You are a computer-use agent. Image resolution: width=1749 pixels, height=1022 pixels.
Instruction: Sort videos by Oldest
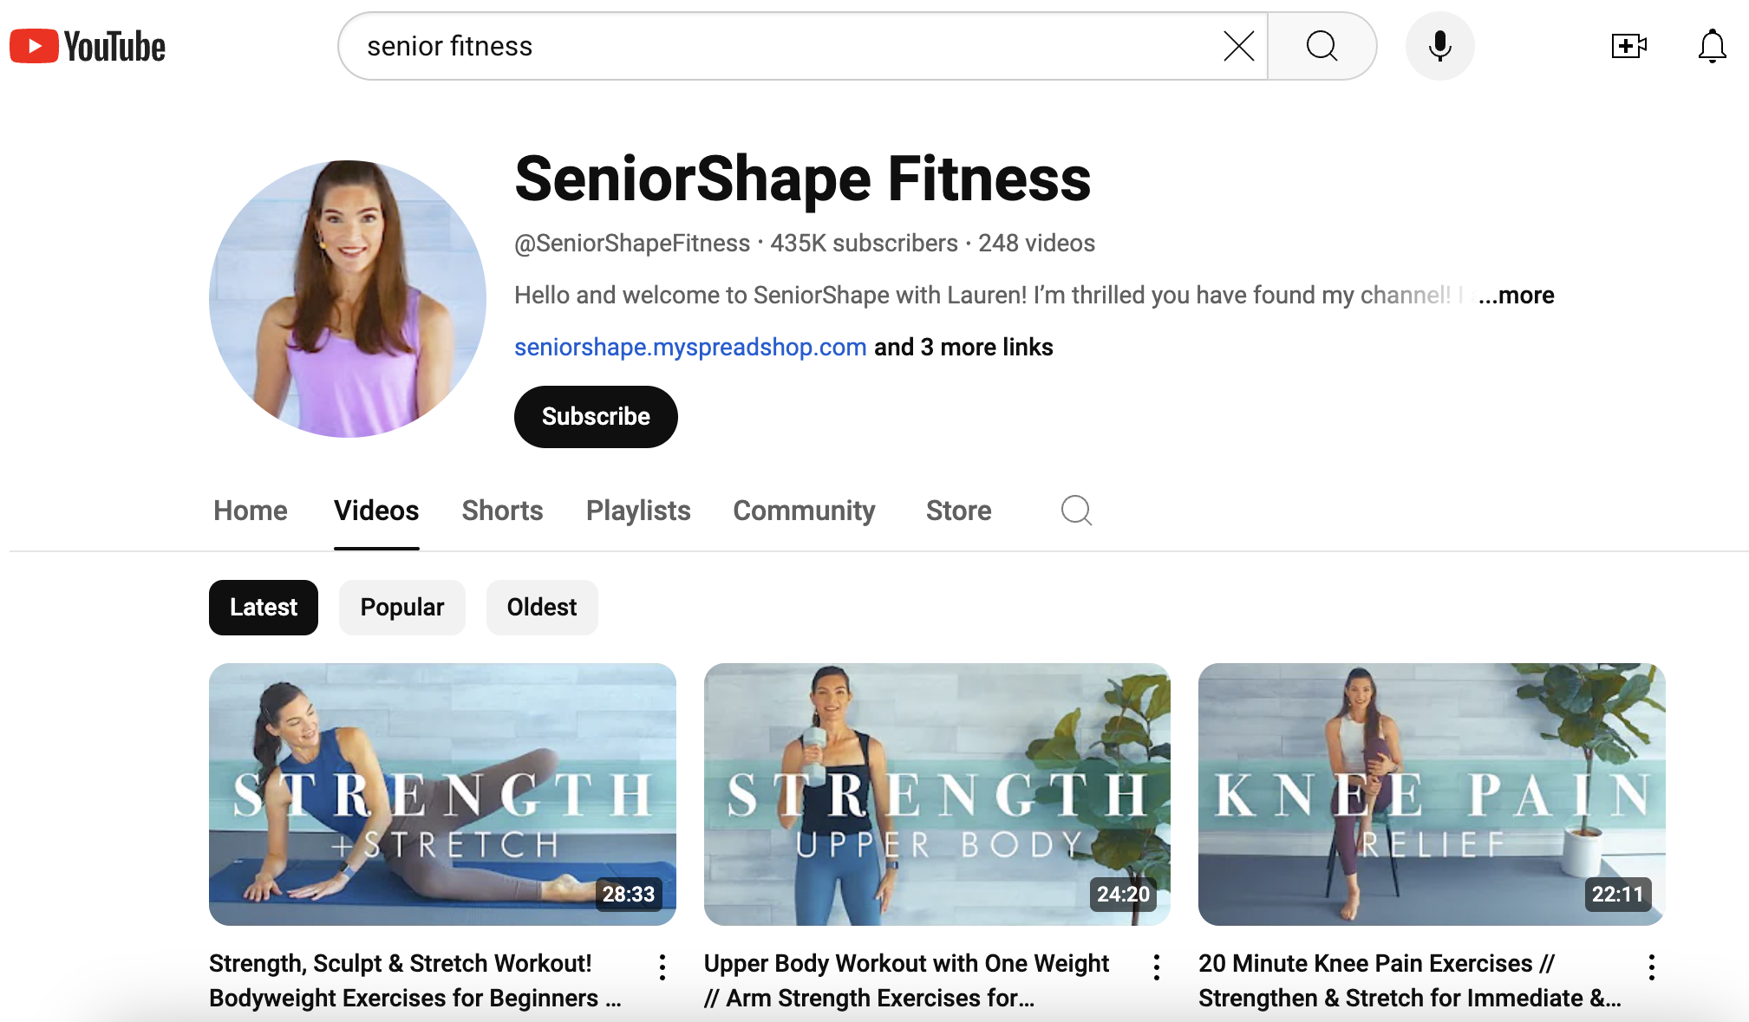(542, 608)
